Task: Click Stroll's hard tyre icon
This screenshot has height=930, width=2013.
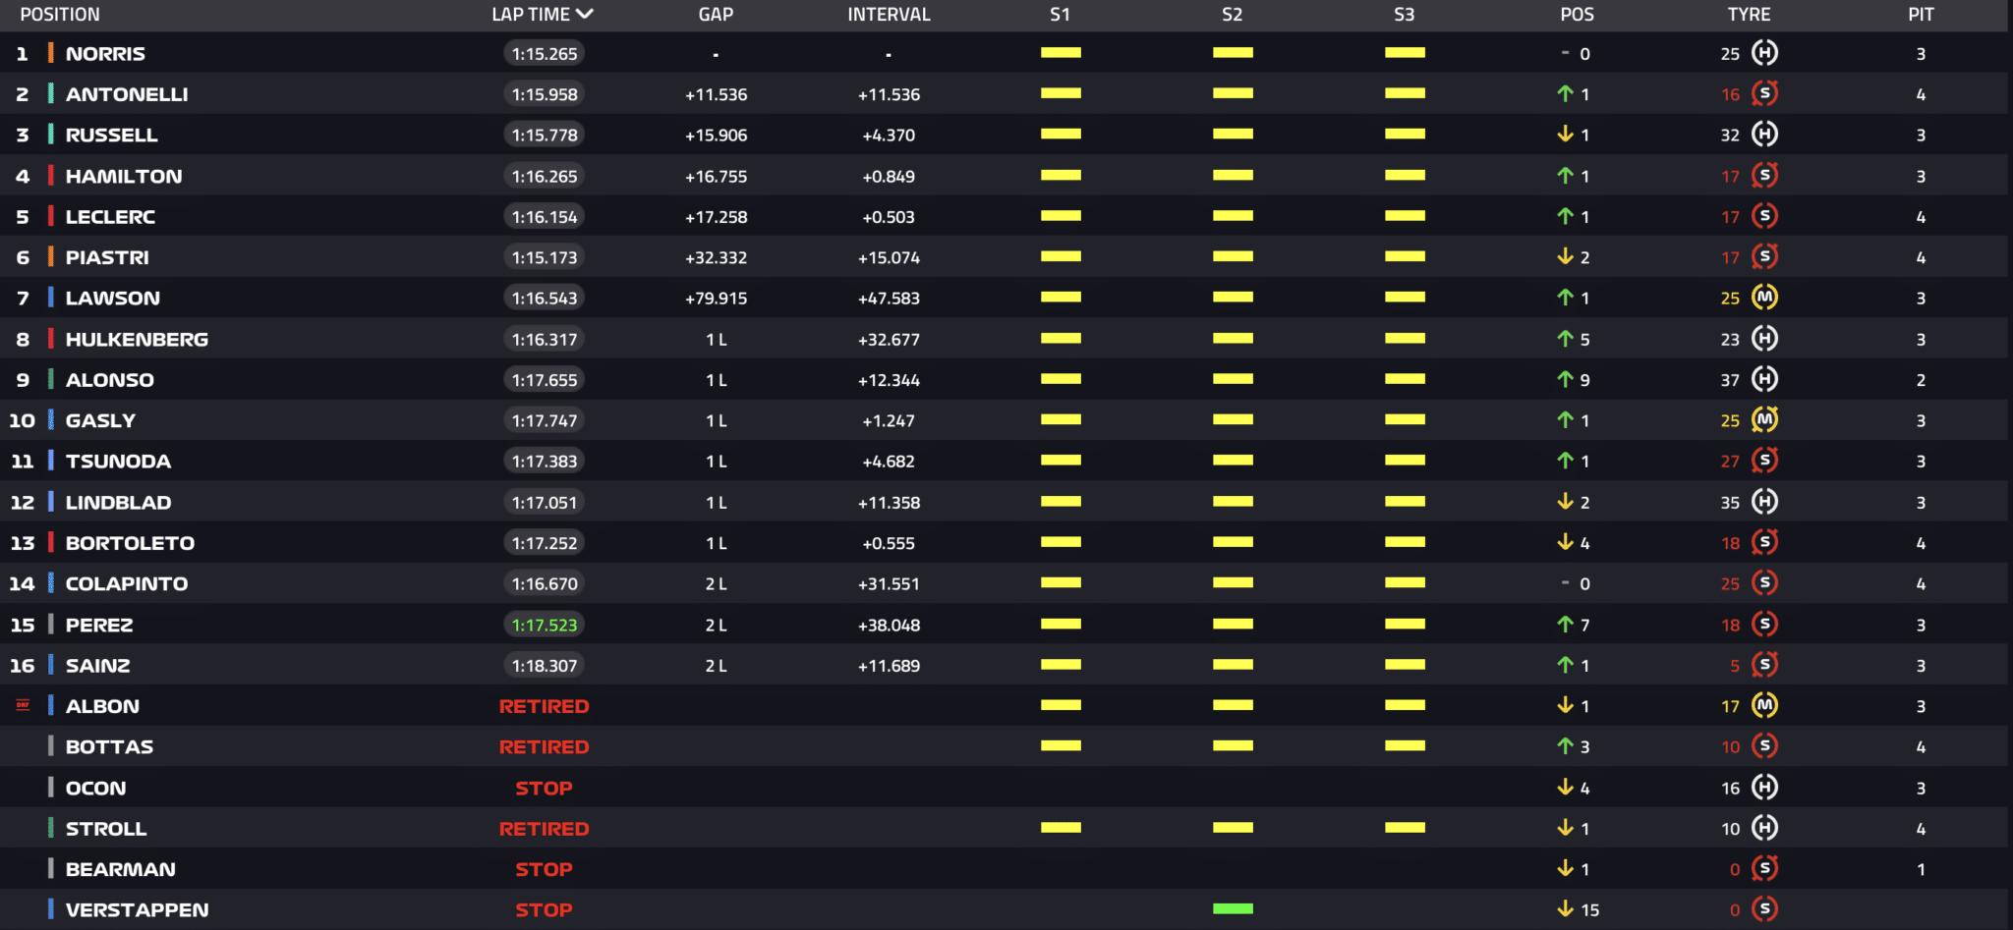Action: pyautogui.click(x=1764, y=828)
